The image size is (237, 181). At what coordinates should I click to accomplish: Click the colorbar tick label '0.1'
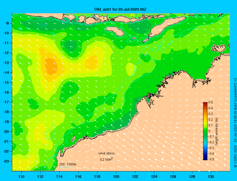pyautogui.click(x=210, y=125)
